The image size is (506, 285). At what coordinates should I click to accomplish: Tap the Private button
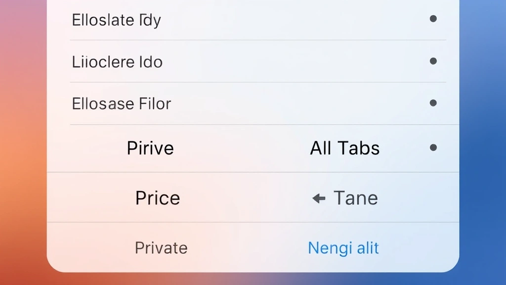[x=161, y=247]
